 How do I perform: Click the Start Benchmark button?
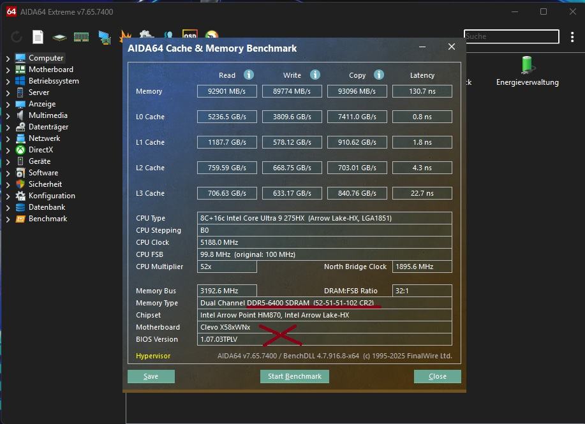coord(294,376)
